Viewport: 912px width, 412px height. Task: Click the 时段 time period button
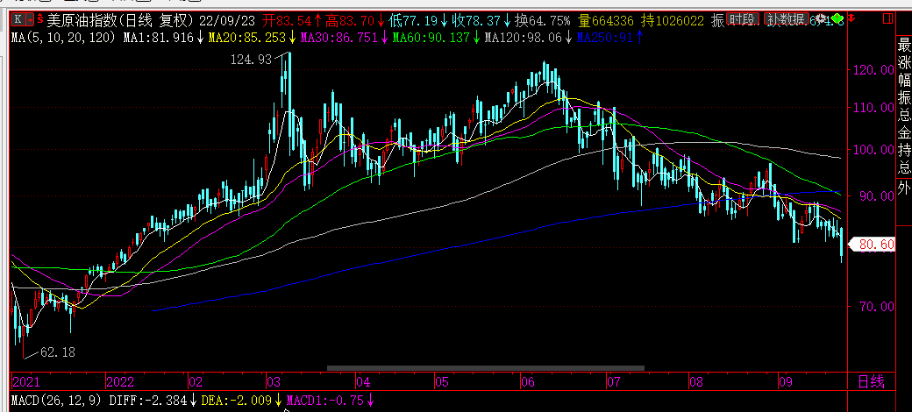745,19
